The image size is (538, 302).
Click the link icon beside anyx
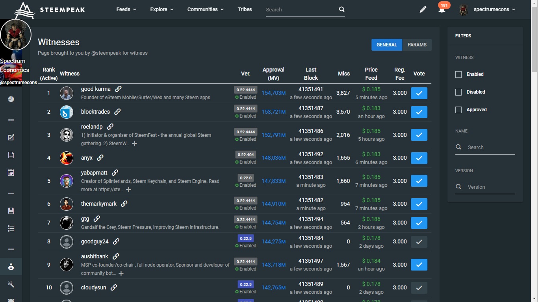click(100, 158)
